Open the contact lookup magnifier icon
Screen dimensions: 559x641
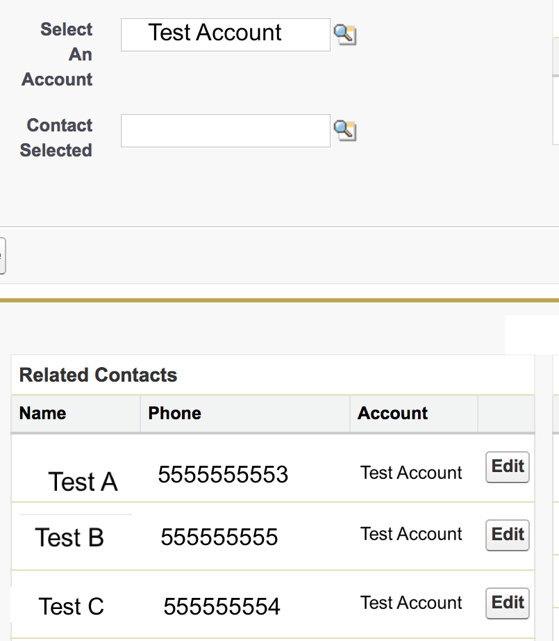click(345, 130)
